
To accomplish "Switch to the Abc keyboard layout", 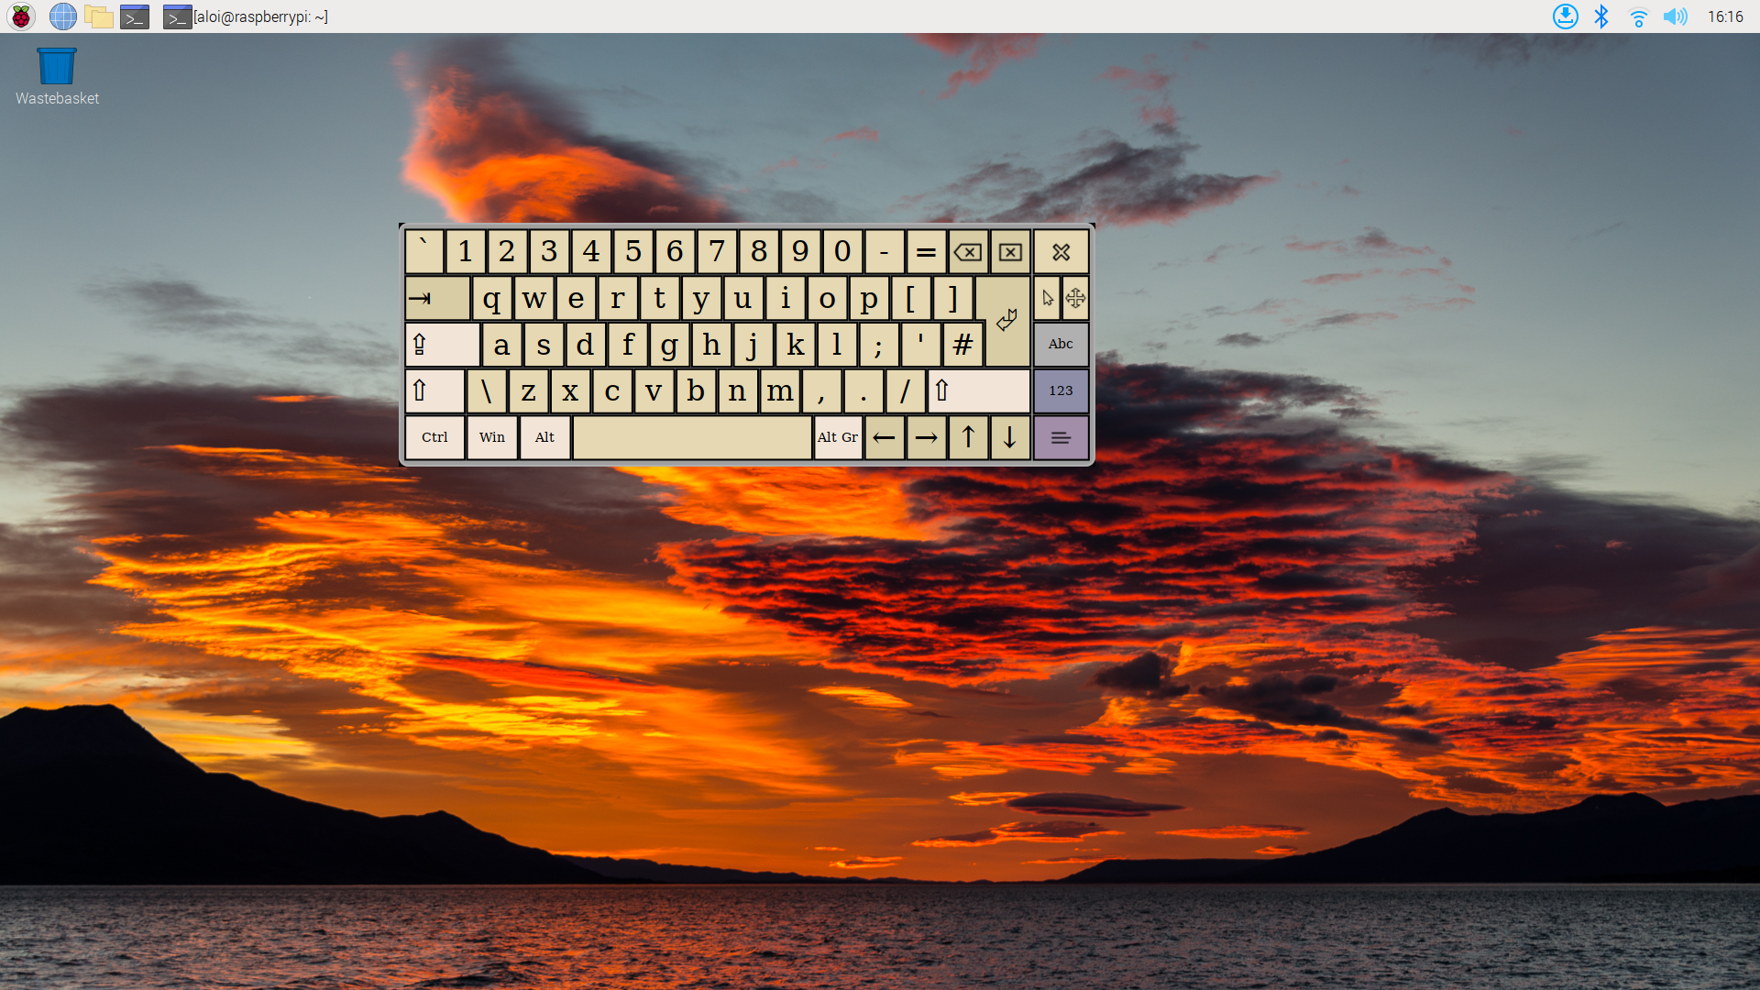I will tap(1061, 345).
